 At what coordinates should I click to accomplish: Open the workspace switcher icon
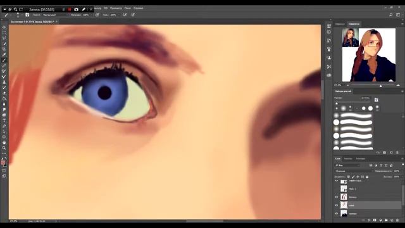[x=398, y=15]
